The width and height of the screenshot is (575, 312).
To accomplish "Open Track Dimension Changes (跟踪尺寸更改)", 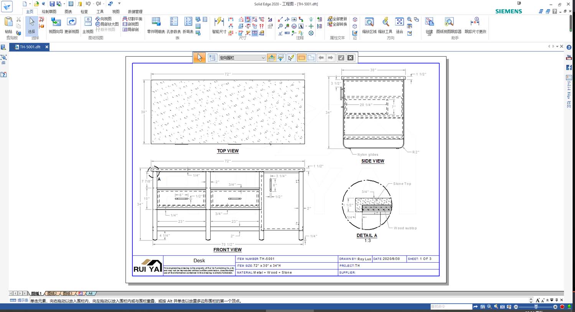I will click(x=475, y=25).
